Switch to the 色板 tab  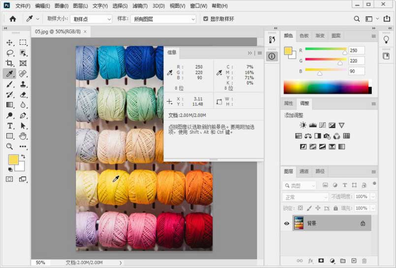(x=304, y=36)
